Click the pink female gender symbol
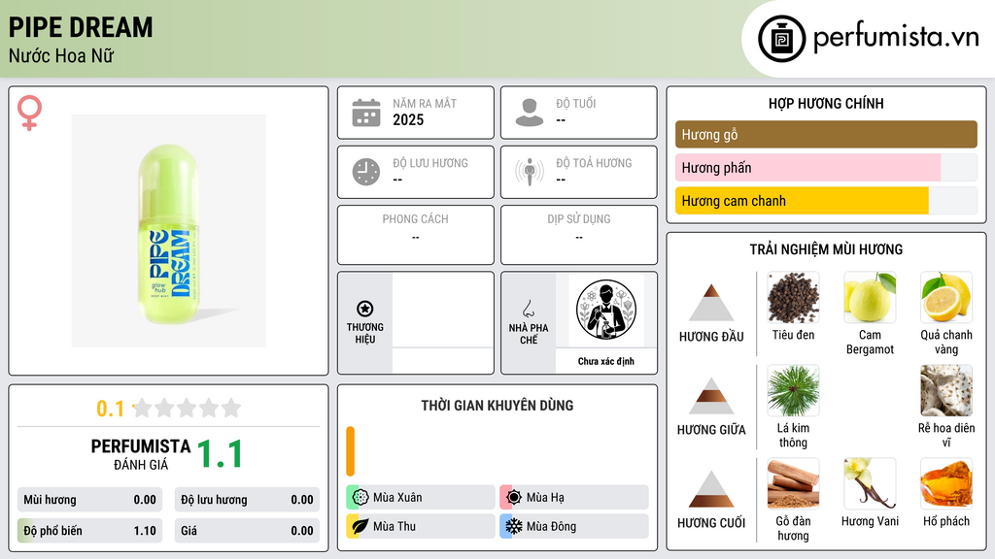 point(29,113)
